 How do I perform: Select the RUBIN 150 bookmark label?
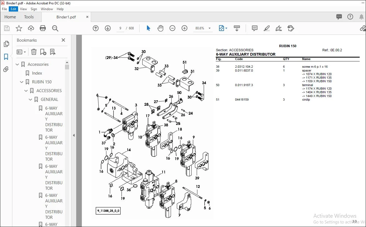pyautogui.click(x=42, y=82)
